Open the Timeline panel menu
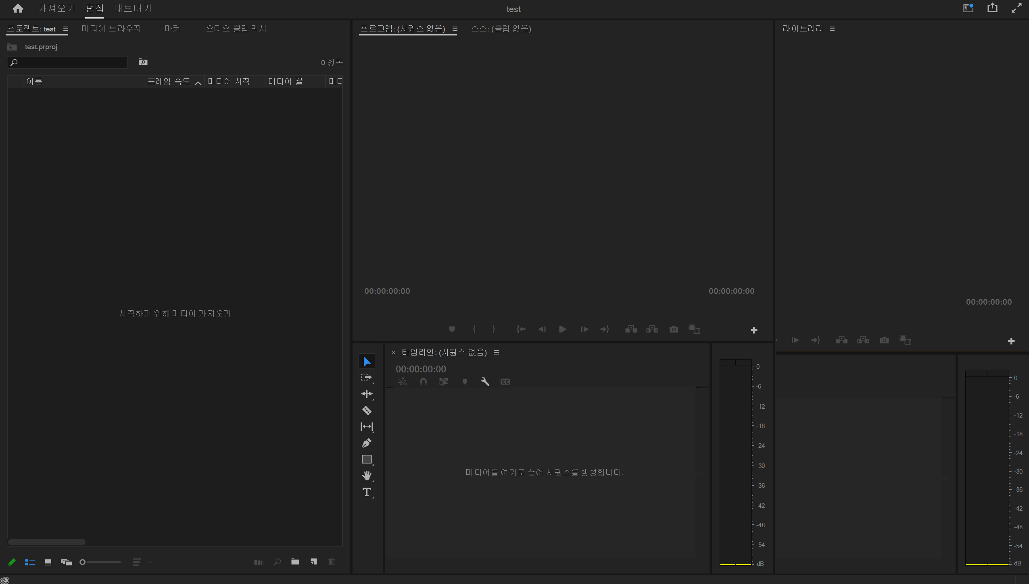Screen dimensions: 1029x584 (x=497, y=352)
